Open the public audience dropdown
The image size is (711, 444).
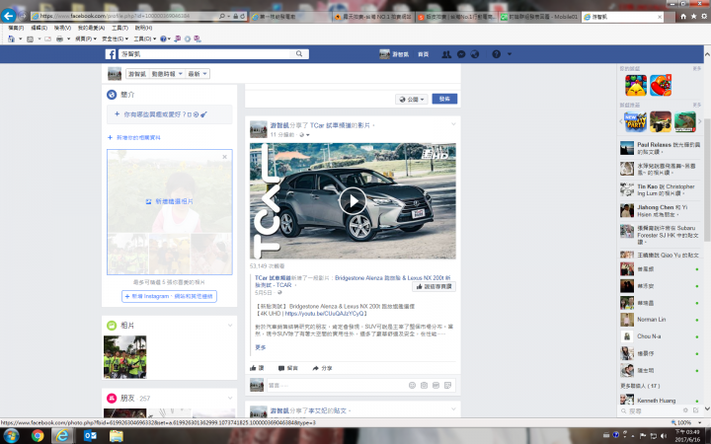[412, 100]
